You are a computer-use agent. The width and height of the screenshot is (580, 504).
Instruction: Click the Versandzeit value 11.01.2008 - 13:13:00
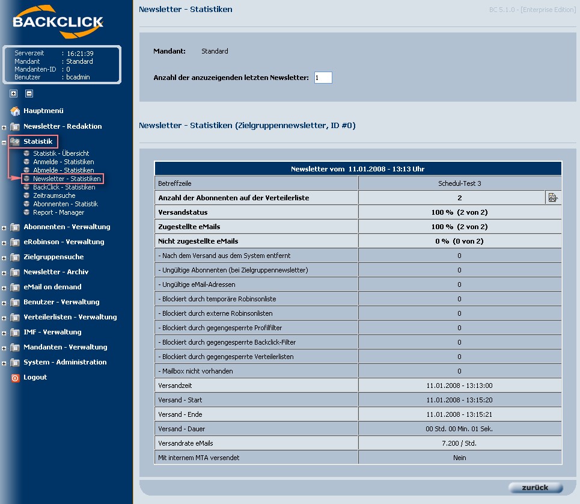tap(459, 386)
